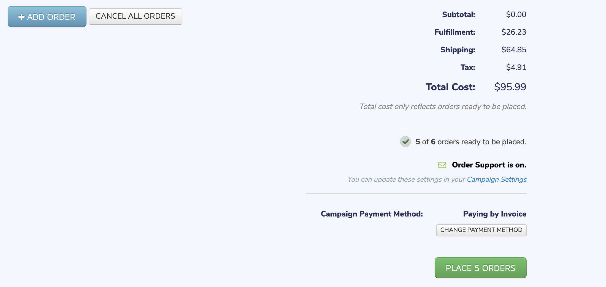Click the $95.99 total cost value
The image size is (606, 287).
(x=510, y=87)
